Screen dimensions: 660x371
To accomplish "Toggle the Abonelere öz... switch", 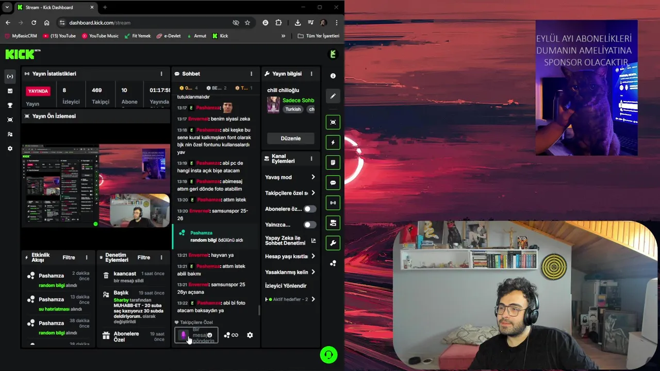I will pyautogui.click(x=310, y=209).
